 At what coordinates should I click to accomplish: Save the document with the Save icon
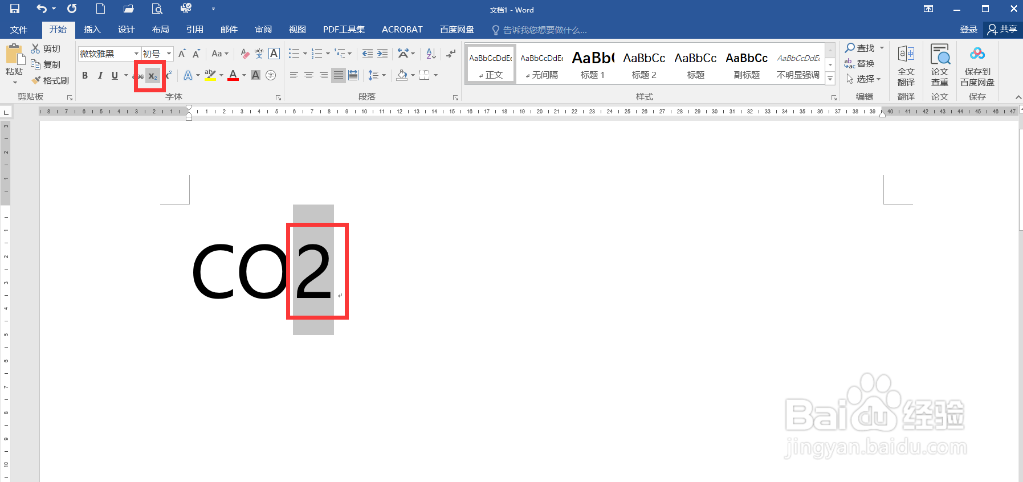15,9
